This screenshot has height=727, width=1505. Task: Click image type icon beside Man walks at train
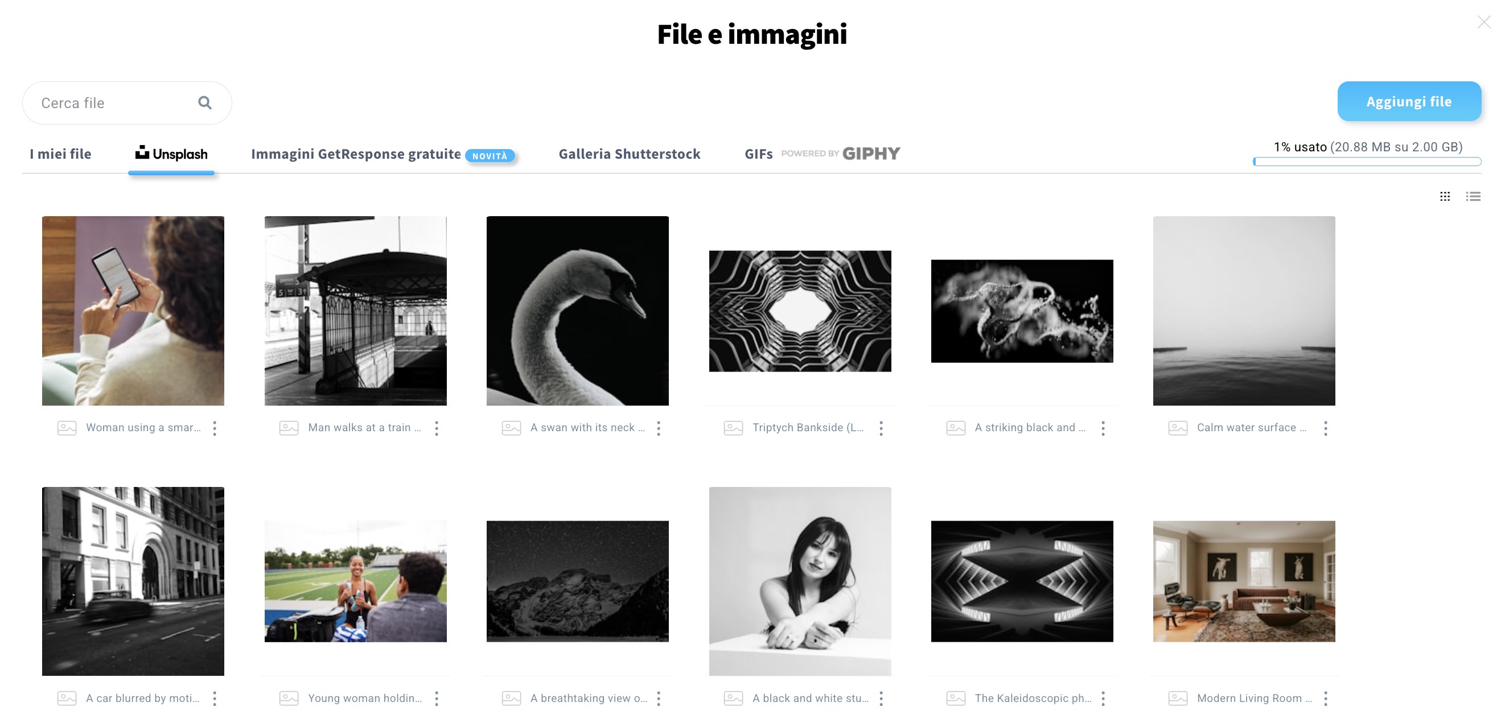[x=289, y=428]
